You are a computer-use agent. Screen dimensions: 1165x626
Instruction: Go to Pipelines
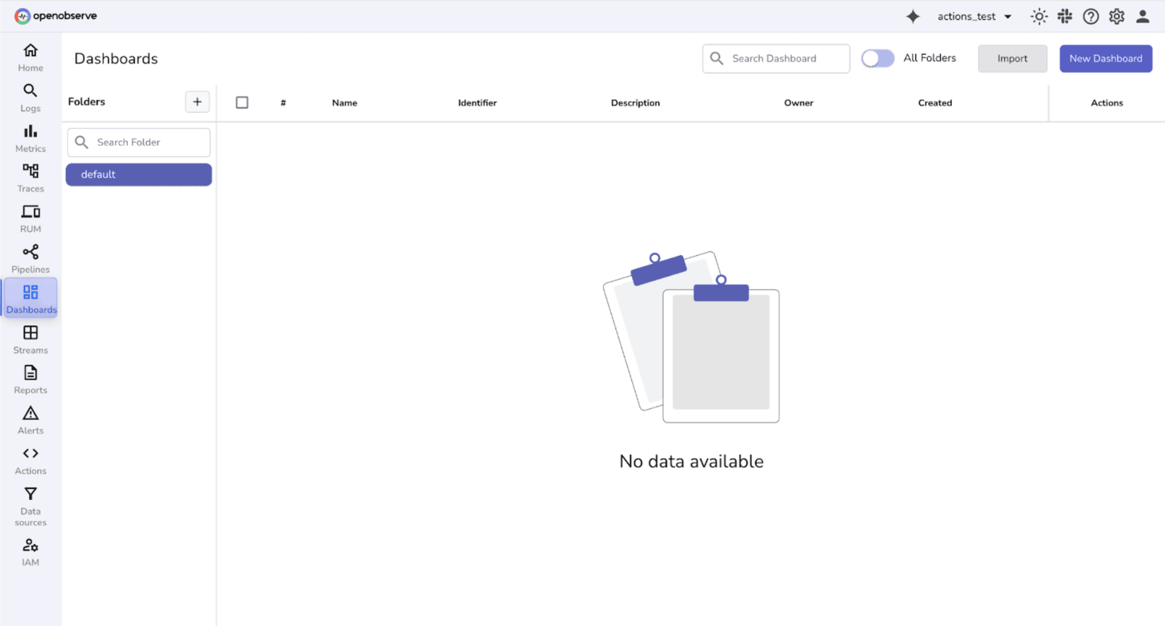[x=30, y=257]
